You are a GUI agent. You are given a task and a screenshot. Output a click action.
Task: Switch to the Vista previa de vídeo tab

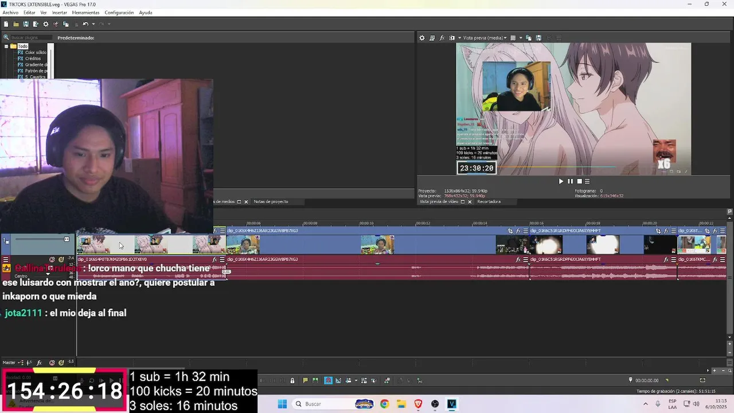439,202
